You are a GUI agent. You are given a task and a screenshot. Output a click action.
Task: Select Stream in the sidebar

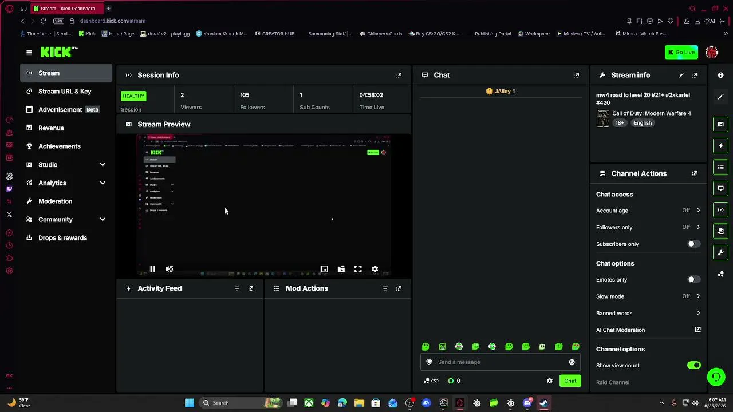[x=66, y=73]
